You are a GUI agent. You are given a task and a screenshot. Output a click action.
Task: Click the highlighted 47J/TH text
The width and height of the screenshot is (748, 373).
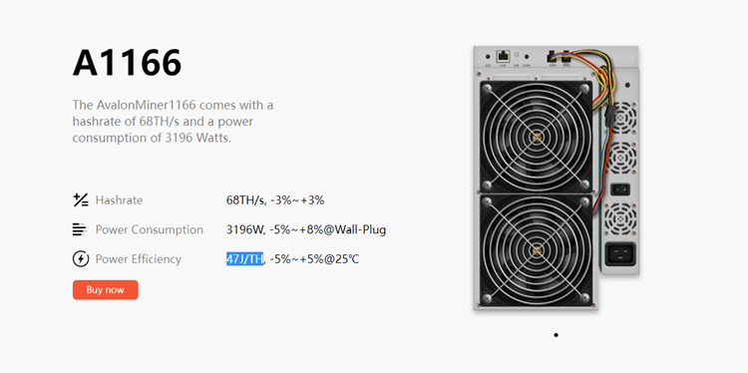pos(244,259)
